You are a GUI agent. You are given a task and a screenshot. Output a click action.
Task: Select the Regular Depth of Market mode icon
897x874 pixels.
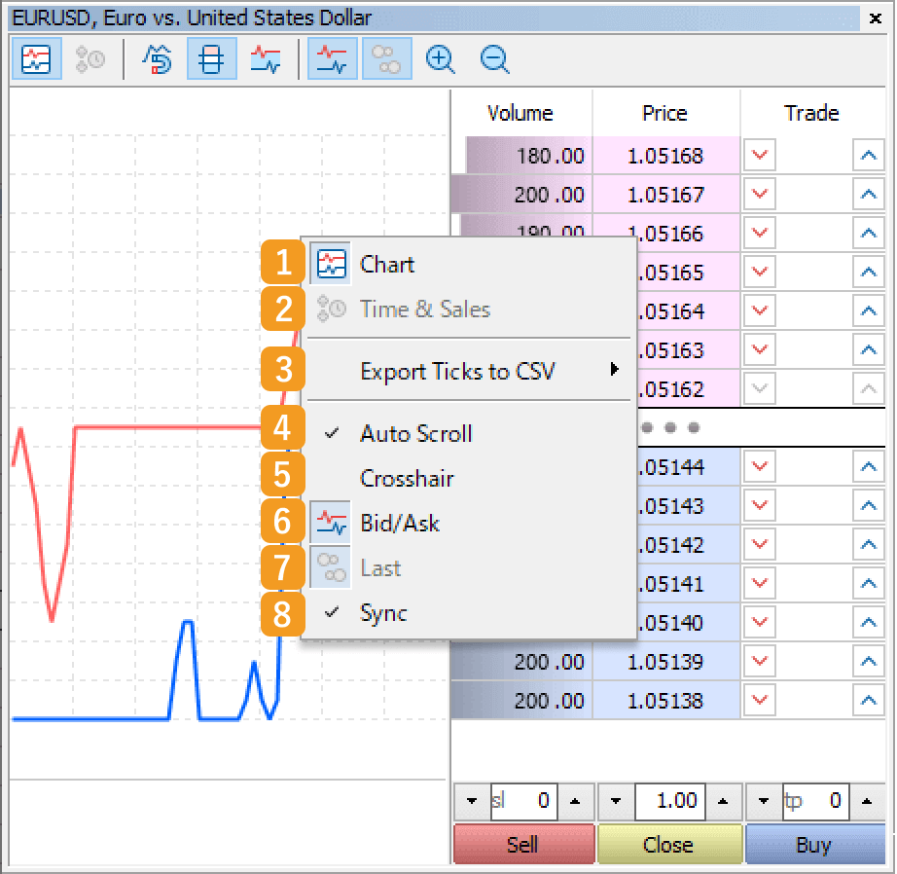click(212, 58)
